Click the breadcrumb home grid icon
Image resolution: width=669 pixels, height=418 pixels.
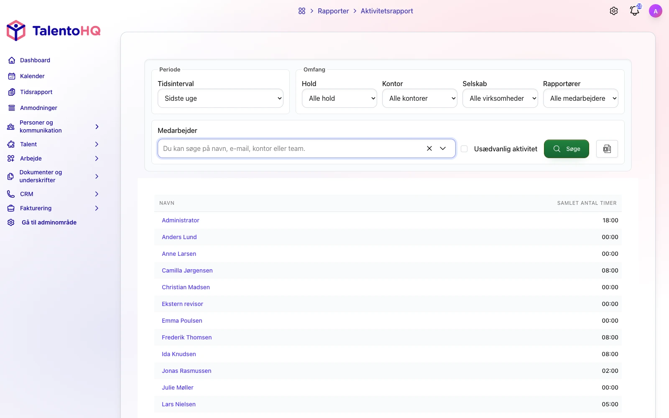pyautogui.click(x=302, y=11)
